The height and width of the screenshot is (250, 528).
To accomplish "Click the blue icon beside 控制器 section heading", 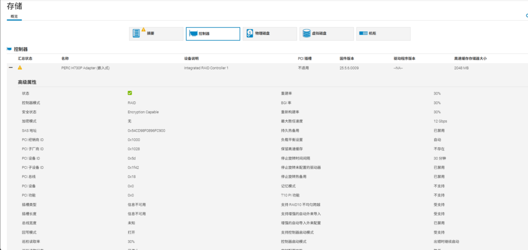I will [x=9, y=49].
